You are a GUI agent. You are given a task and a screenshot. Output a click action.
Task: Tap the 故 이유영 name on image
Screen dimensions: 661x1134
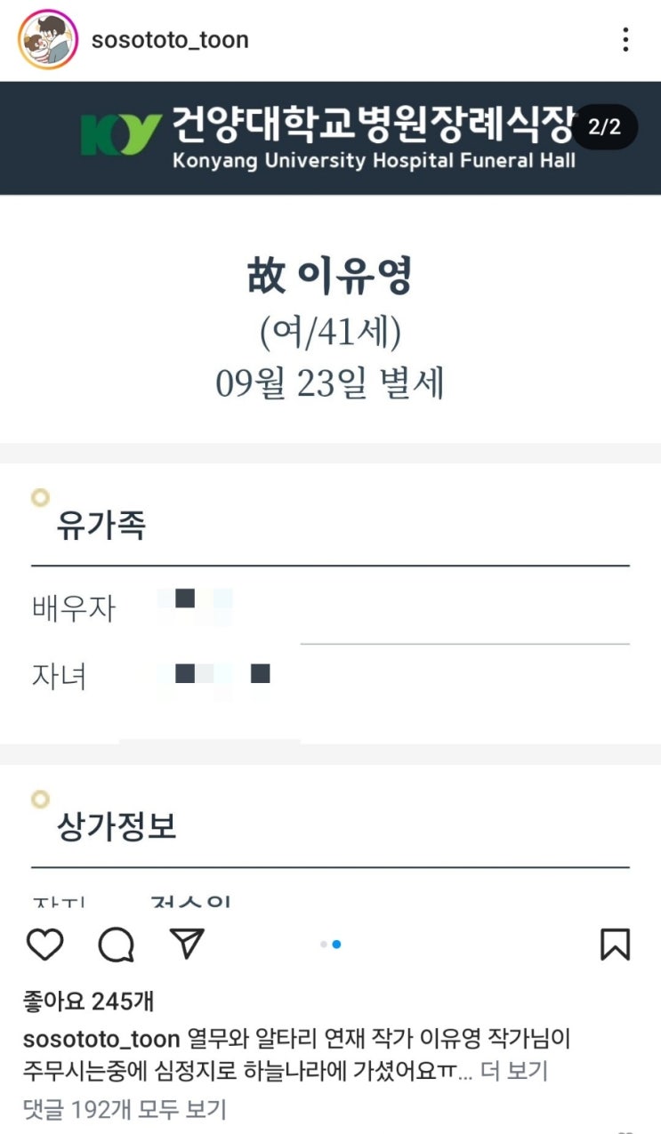point(330,278)
